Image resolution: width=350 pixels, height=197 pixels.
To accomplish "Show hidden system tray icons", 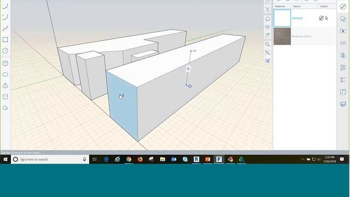I will pyautogui.click(x=302, y=159).
